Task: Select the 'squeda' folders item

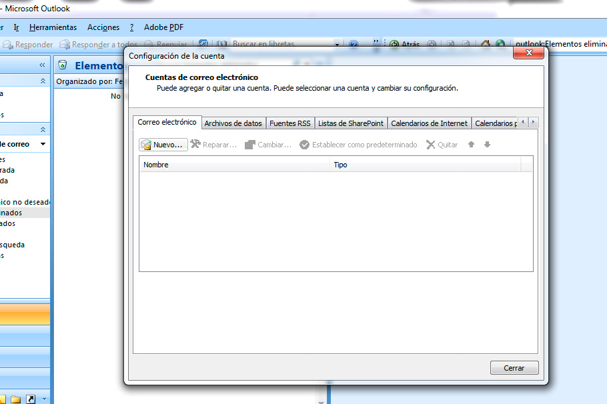Action: (x=13, y=245)
